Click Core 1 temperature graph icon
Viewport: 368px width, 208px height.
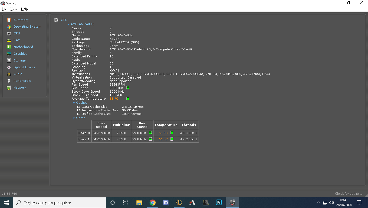point(172,139)
